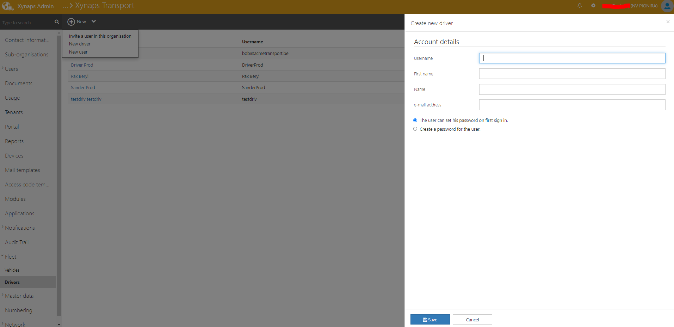
Task: Select 'New driver' from the menu
Action: pos(79,44)
